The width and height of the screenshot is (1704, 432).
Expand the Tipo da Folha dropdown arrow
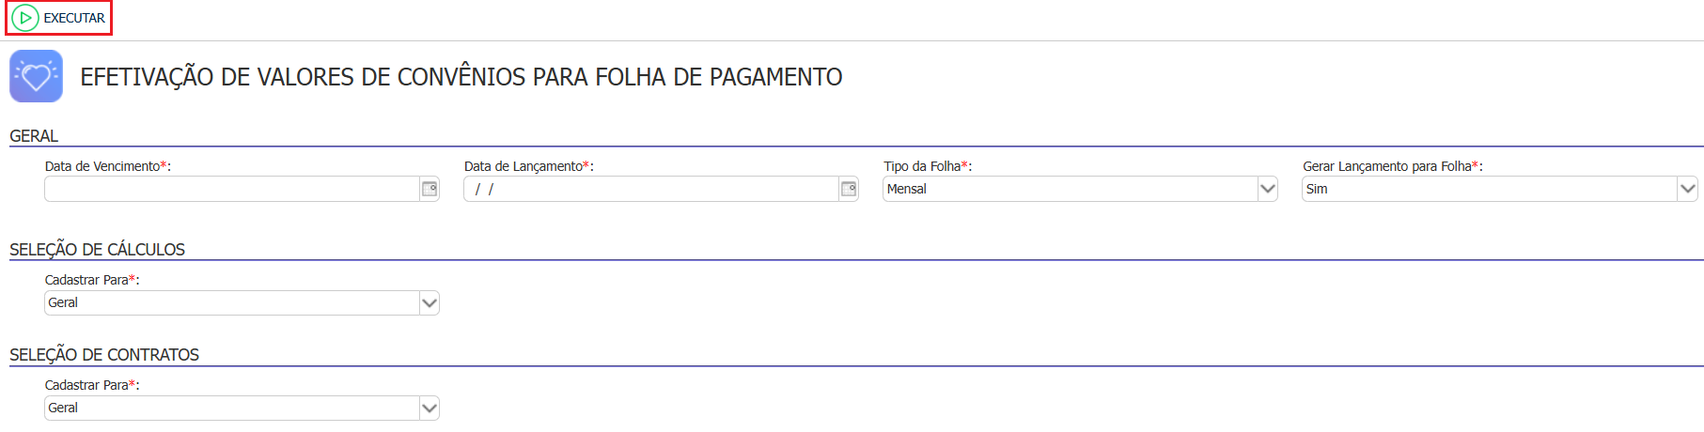pos(1268,189)
